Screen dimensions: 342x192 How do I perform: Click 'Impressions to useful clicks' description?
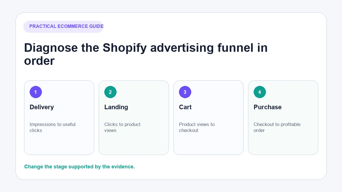click(x=52, y=127)
